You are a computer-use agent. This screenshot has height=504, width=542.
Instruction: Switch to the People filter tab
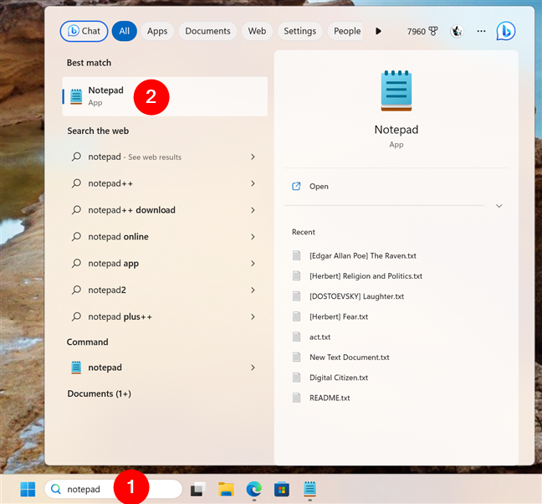[x=346, y=31]
